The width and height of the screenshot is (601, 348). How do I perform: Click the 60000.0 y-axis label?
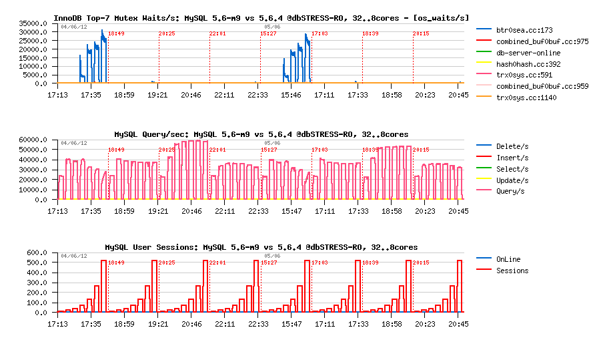click(33, 140)
